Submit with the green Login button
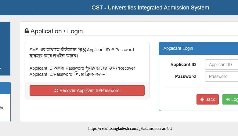238x136 pixels. click(231, 99)
